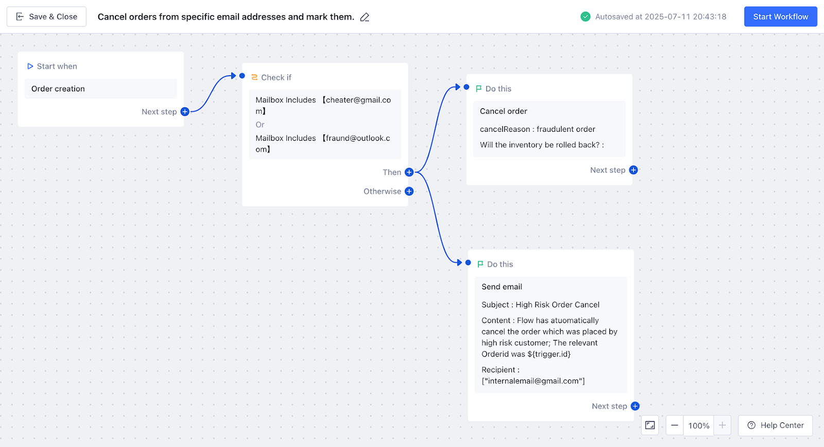Viewport: 824px width, 447px height.
Task: Zoom in the canvas with plus button
Action: coord(722,425)
